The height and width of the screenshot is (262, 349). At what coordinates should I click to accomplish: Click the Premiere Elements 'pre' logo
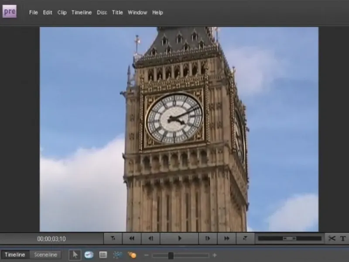(x=10, y=11)
